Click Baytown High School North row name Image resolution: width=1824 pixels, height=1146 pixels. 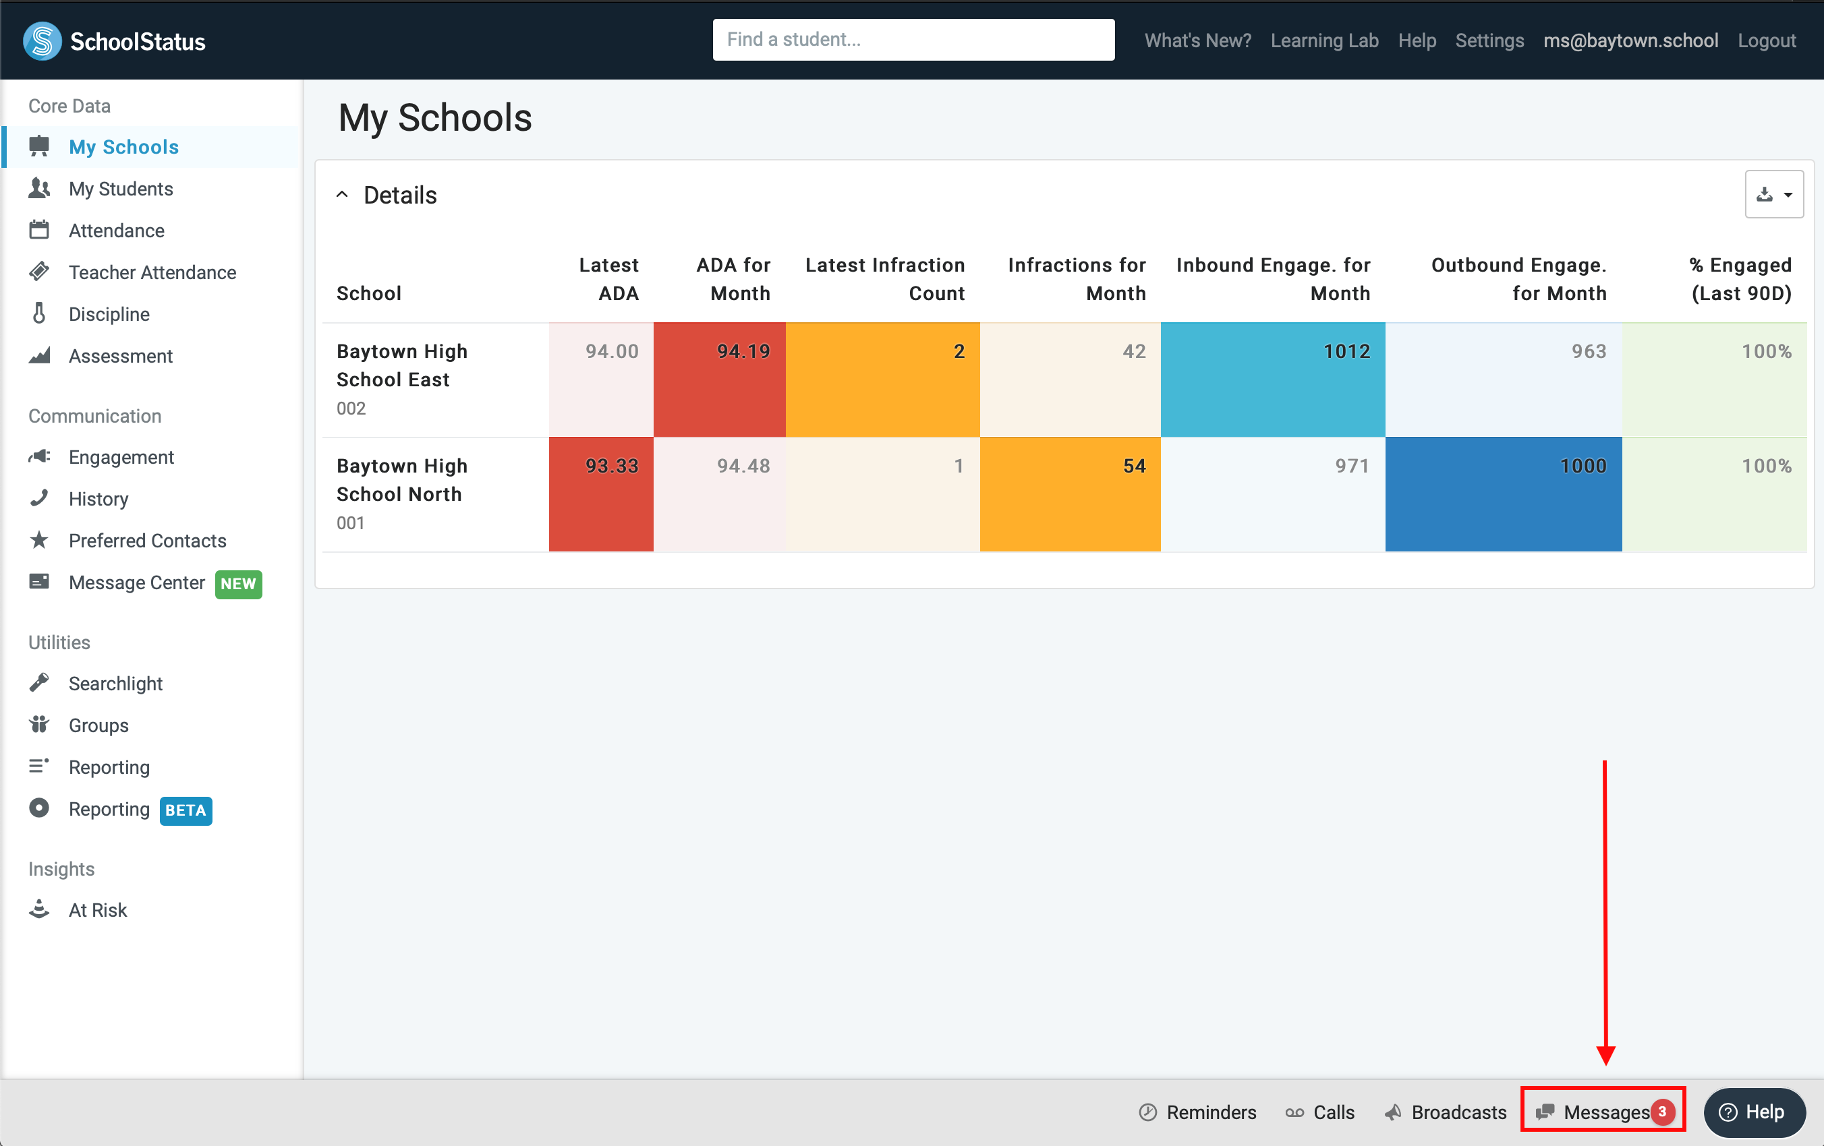pos(402,479)
